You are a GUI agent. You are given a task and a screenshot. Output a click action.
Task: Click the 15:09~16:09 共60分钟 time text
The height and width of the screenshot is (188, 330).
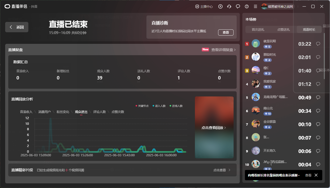[68, 33]
